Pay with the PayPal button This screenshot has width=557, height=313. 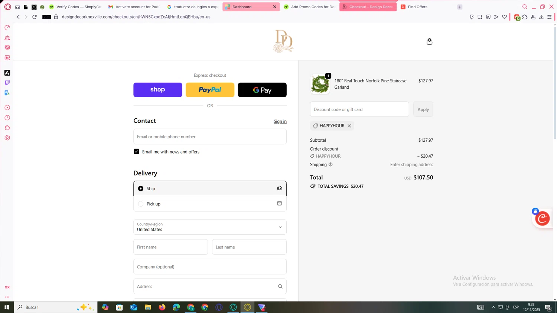[x=210, y=90]
